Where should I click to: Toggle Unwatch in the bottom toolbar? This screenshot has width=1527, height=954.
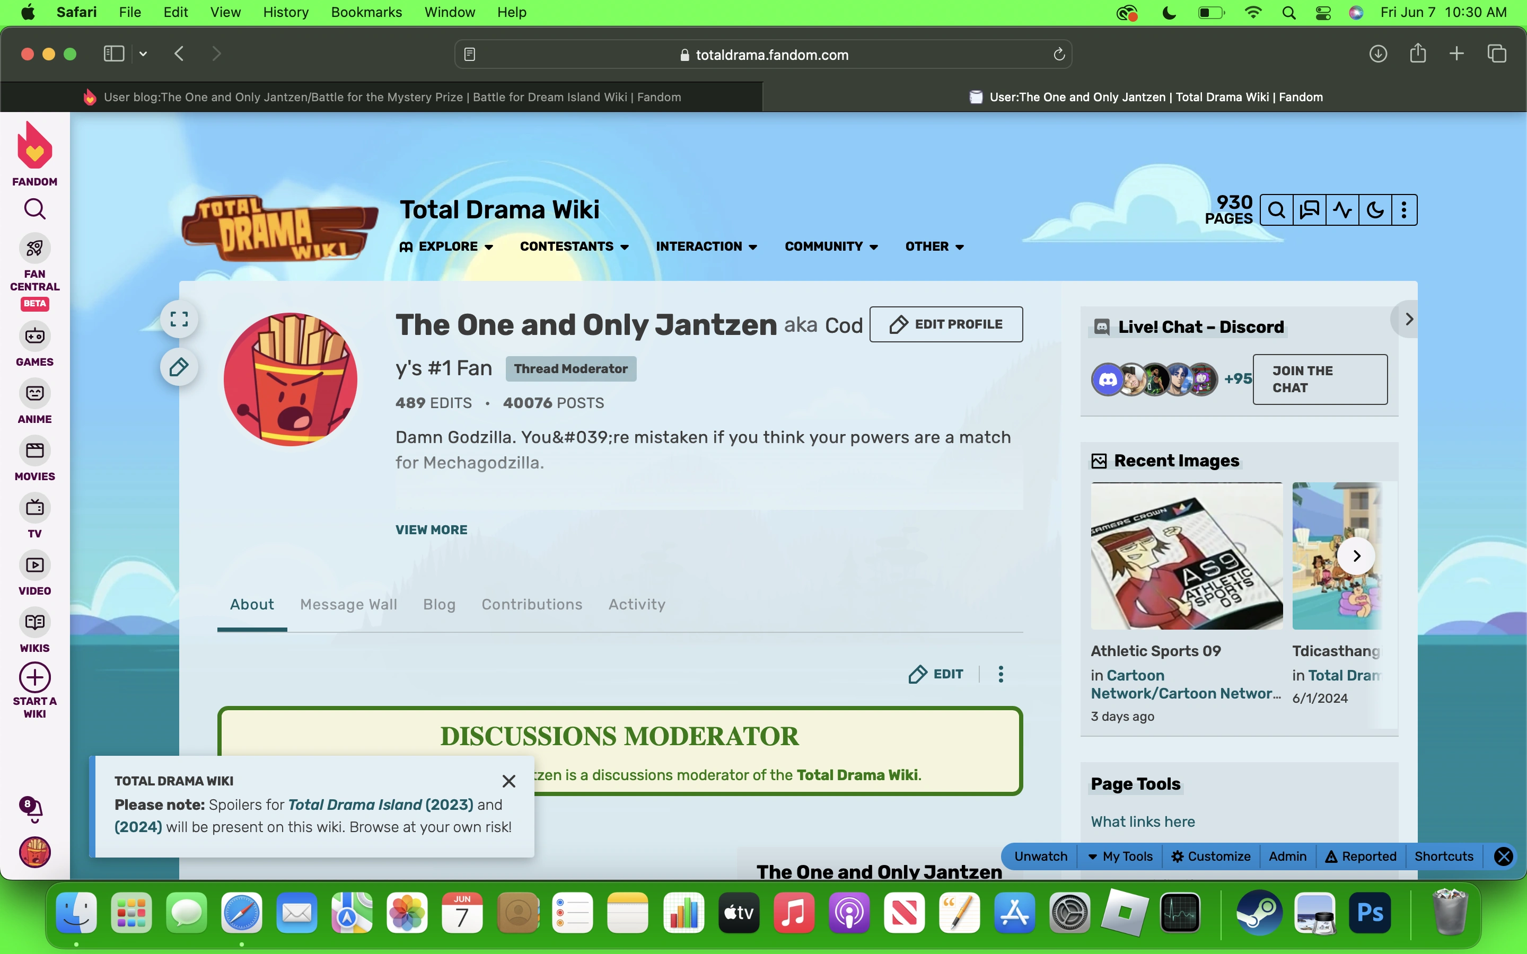coord(1040,856)
